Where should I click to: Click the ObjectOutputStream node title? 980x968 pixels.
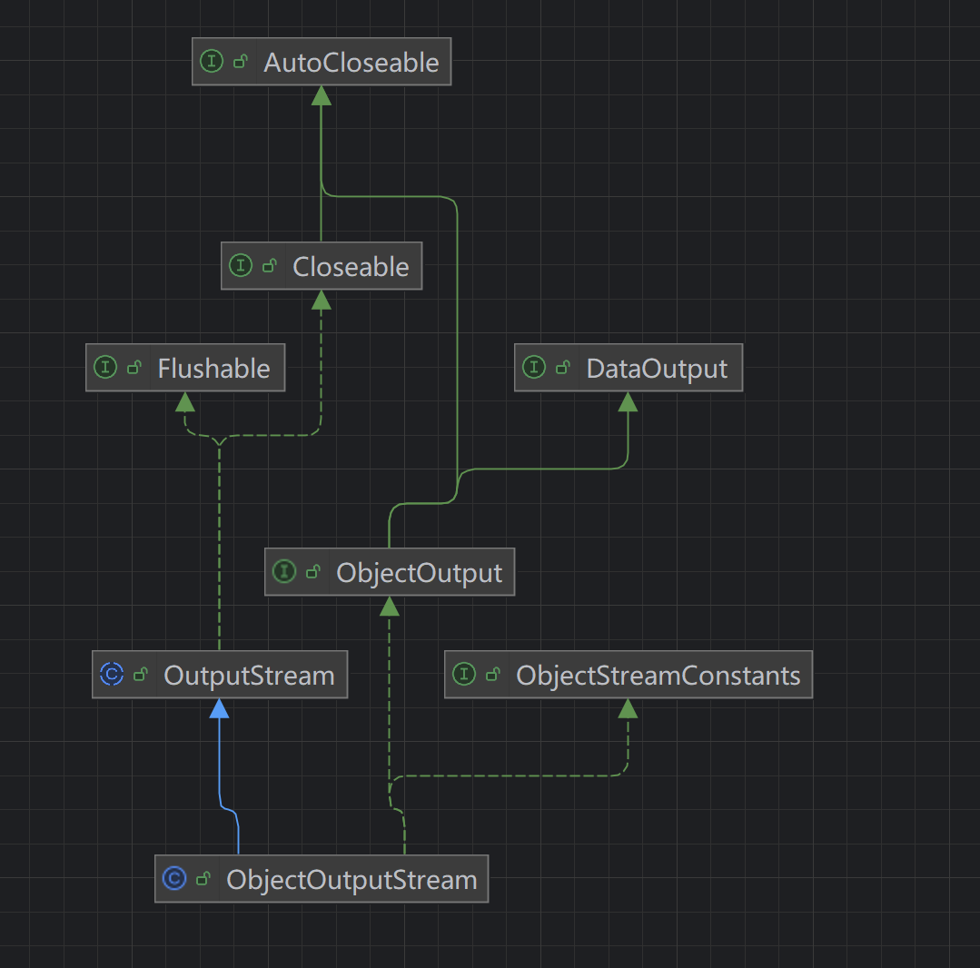[x=351, y=879]
